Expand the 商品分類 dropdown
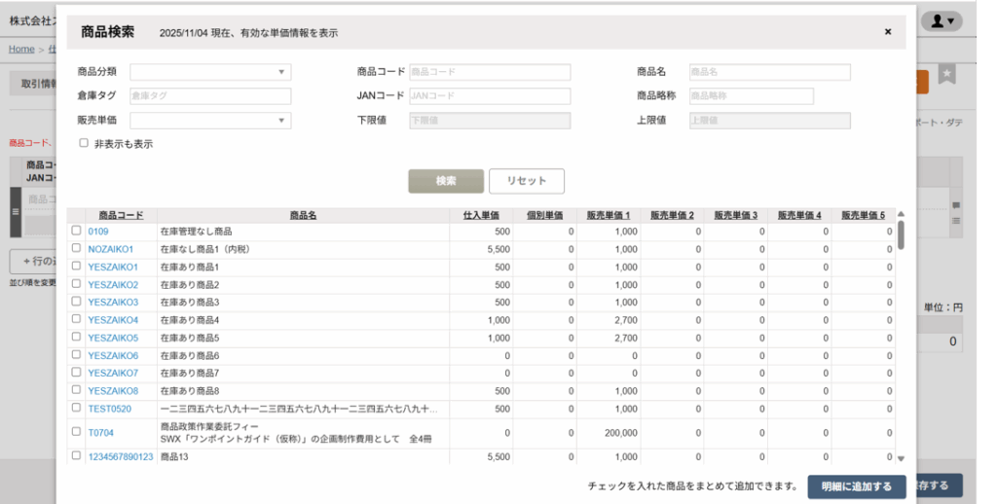Viewport: 997px width, 504px height. 210,72
